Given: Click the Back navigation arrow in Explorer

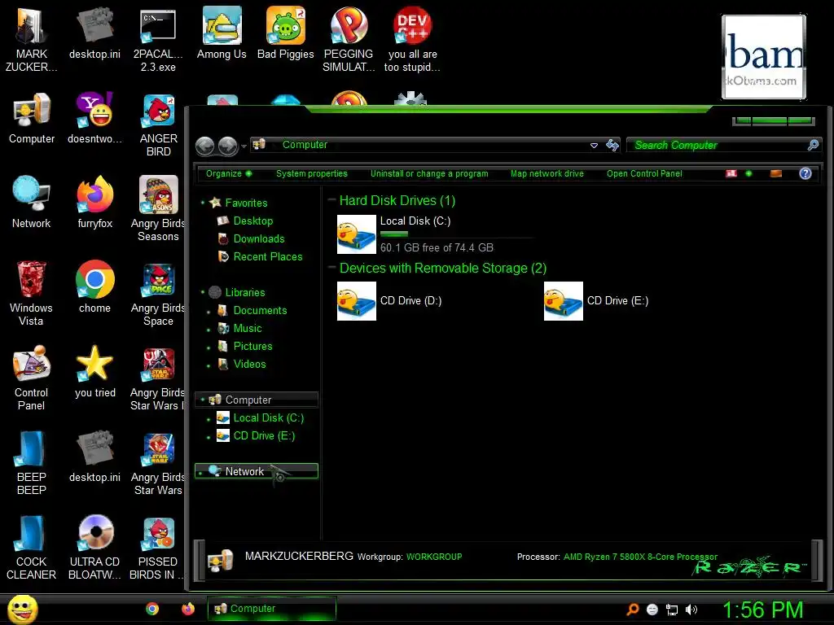Looking at the screenshot, I should coord(204,146).
